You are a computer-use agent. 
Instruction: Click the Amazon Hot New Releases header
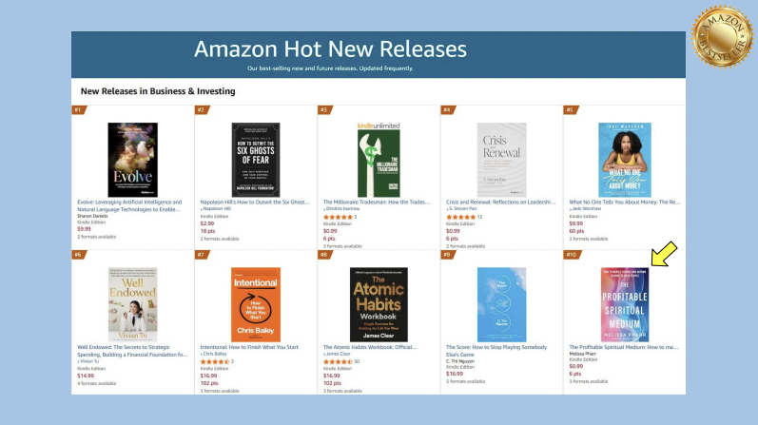pyautogui.click(x=330, y=49)
